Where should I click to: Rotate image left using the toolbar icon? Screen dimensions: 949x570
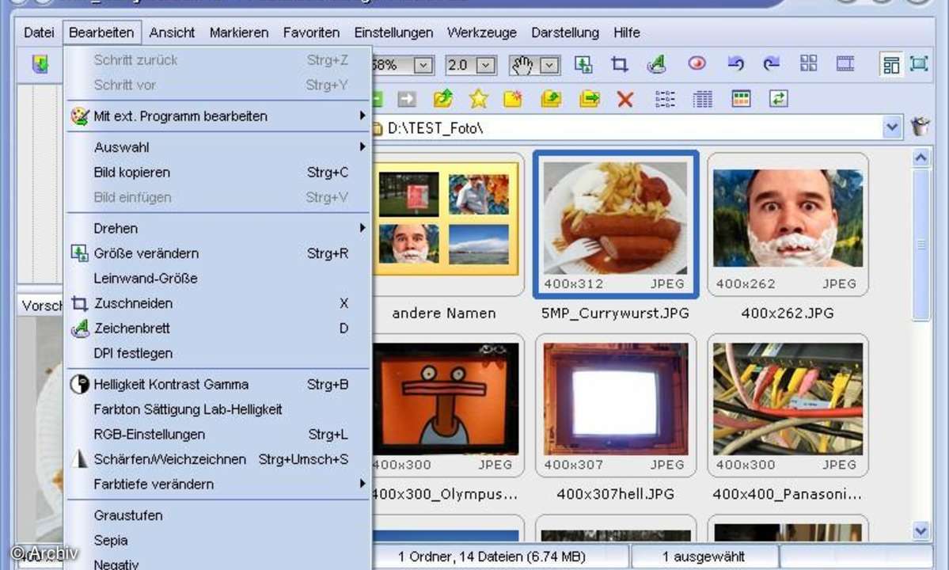tap(736, 64)
